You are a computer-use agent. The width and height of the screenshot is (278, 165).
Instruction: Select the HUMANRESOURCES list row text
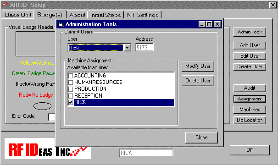tap(98, 82)
